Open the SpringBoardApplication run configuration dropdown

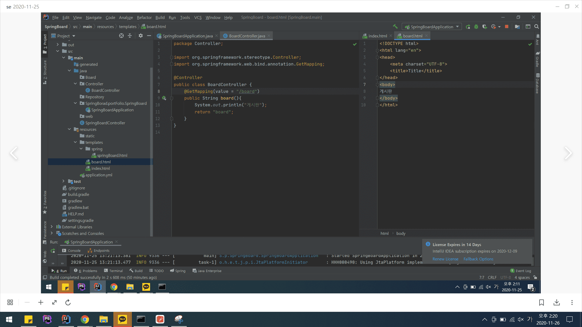pos(432,27)
